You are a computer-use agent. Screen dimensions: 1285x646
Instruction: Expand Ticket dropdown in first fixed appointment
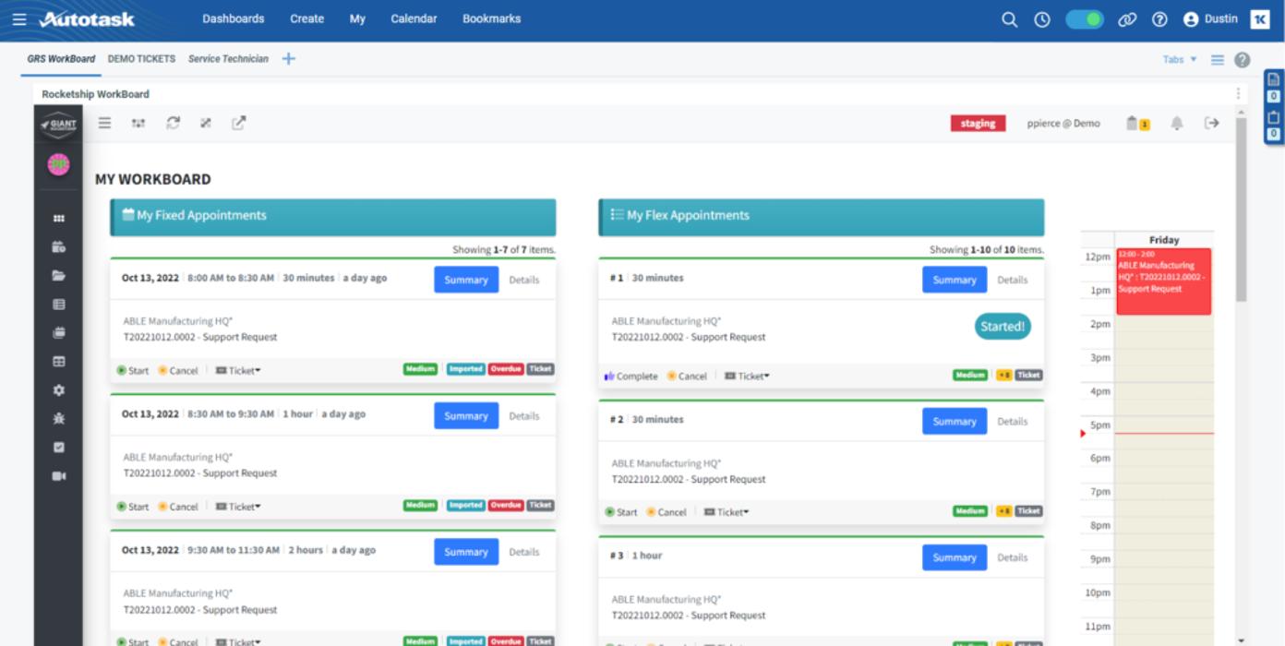point(239,370)
